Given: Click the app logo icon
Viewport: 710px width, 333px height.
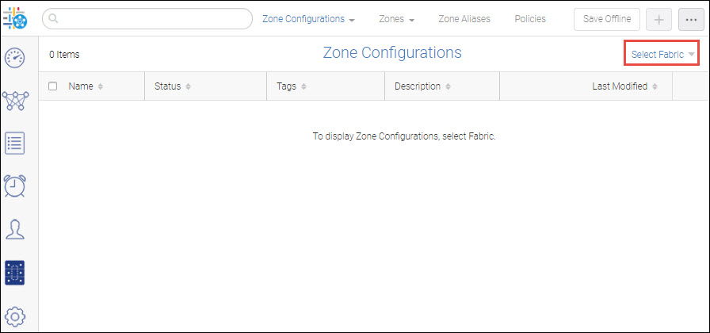Looking at the screenshot, I should 15,18.
